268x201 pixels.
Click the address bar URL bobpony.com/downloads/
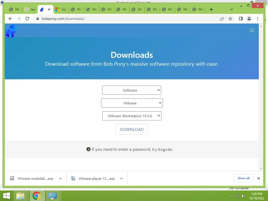(x=63, y=19)
